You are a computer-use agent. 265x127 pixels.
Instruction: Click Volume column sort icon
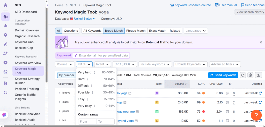(186, 84)
